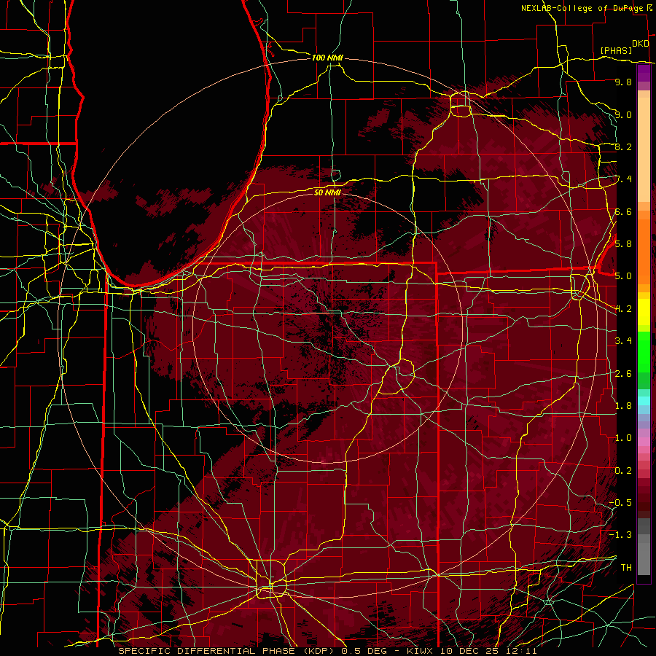This screenshot has height=656, width=656.
Task: Click the 0.2 scale value
Action: click(x=623, y=471)
